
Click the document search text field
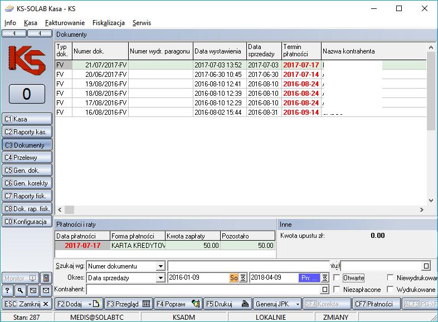tap(249, 266)
